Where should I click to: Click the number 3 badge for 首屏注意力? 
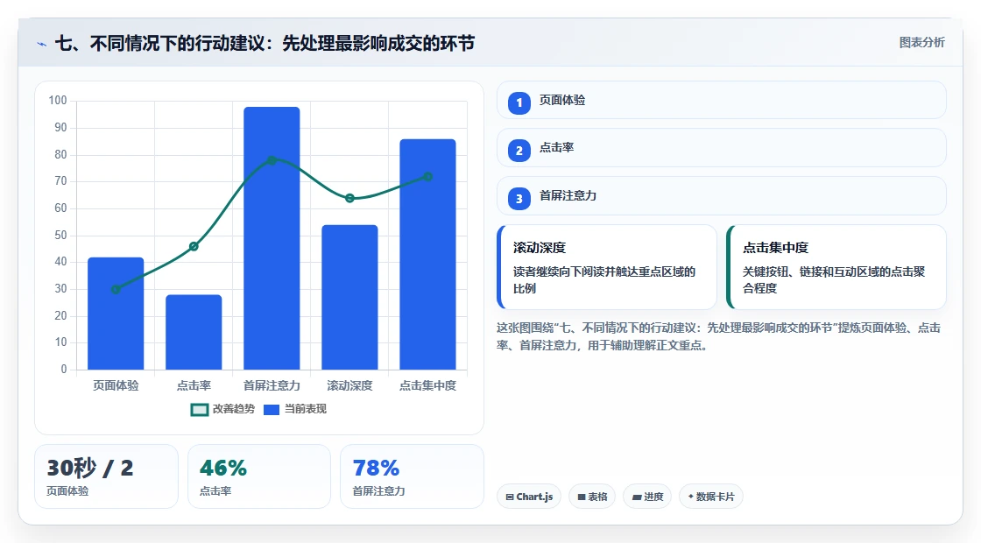tap(519, 198)
